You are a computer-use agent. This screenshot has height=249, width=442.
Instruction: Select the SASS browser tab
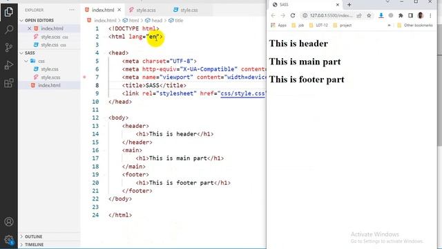pyautogui.click(x=305, y=5)
